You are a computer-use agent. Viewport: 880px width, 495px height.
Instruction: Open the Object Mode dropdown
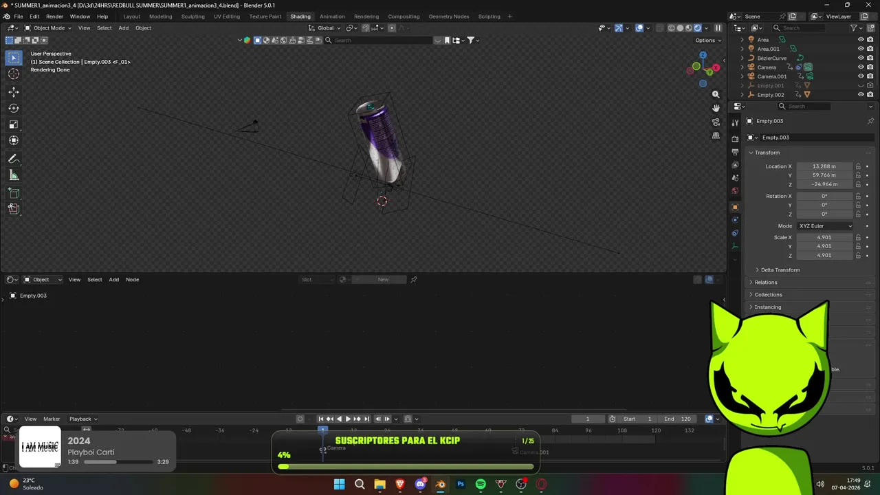coord(47,28)
